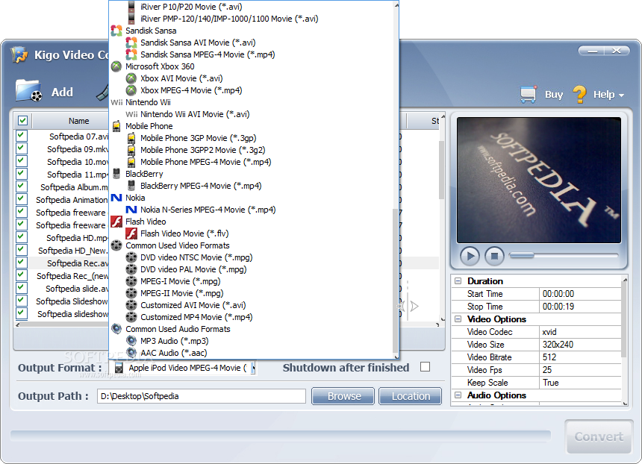Screen dimensions: 642x464
Task: Click the Flash Video category icon
Action: click(x=116, y=222)
